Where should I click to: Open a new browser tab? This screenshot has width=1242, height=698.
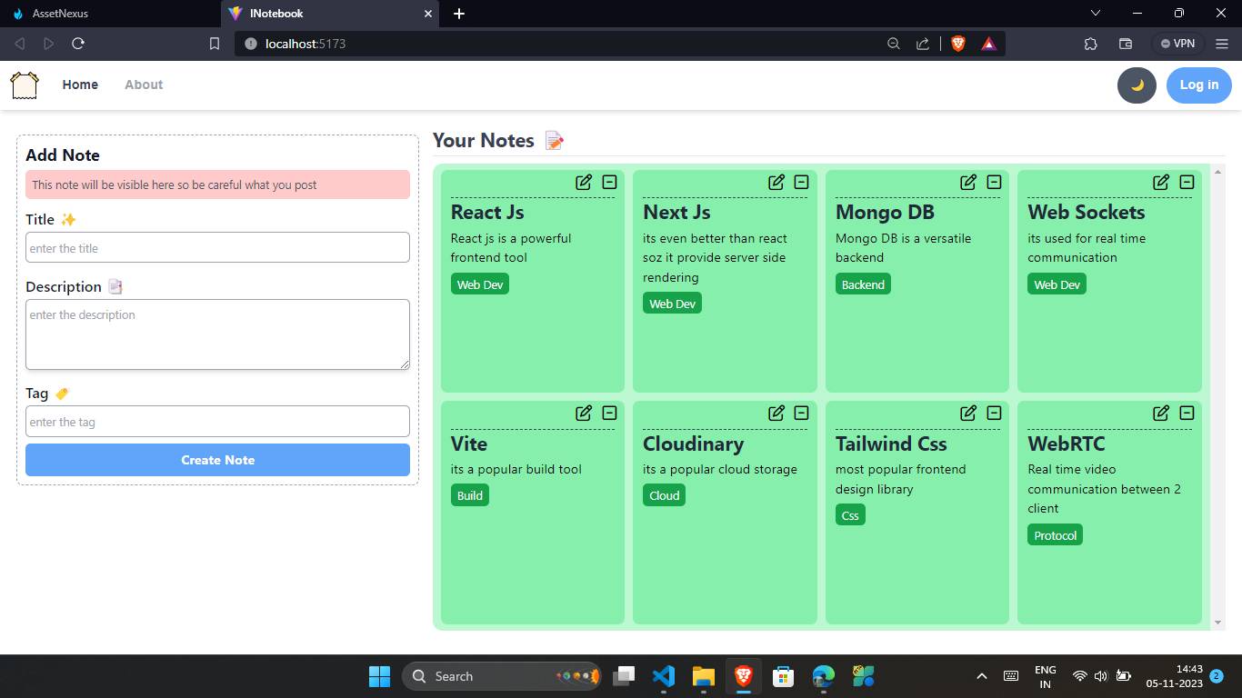point(459,14)
